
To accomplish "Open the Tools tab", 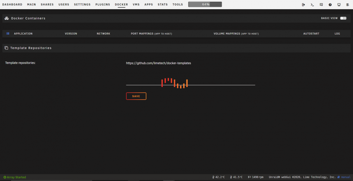I will tap(178, 5).
